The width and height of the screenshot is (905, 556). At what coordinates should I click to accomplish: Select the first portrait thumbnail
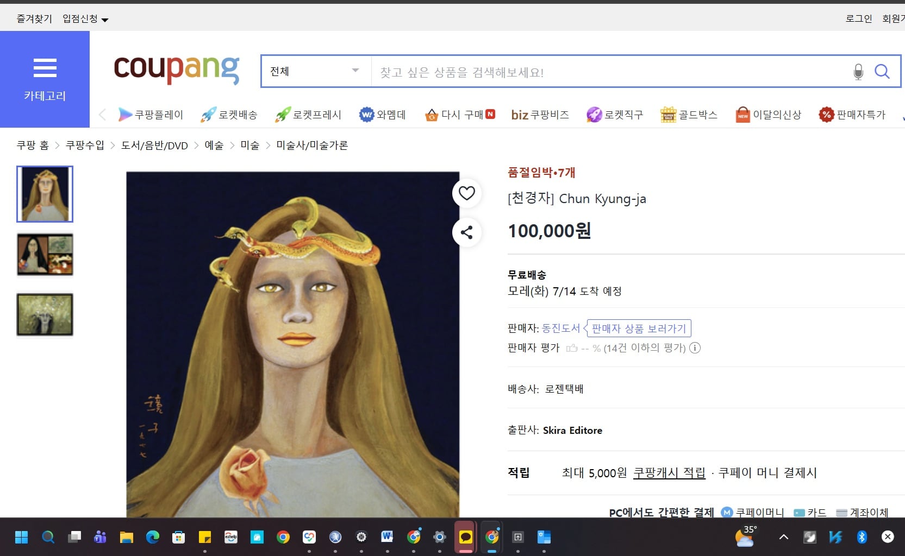click(x=45, y=194)
